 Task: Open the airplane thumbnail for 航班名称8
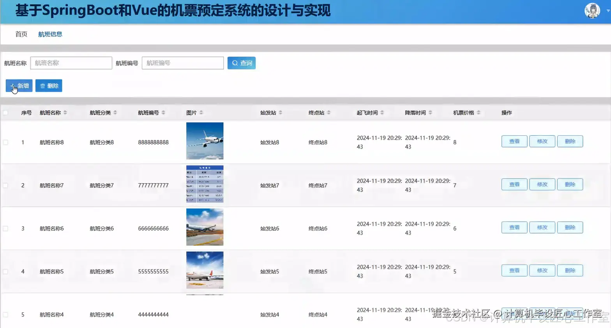pyautogui.click(x=205, y=141)
